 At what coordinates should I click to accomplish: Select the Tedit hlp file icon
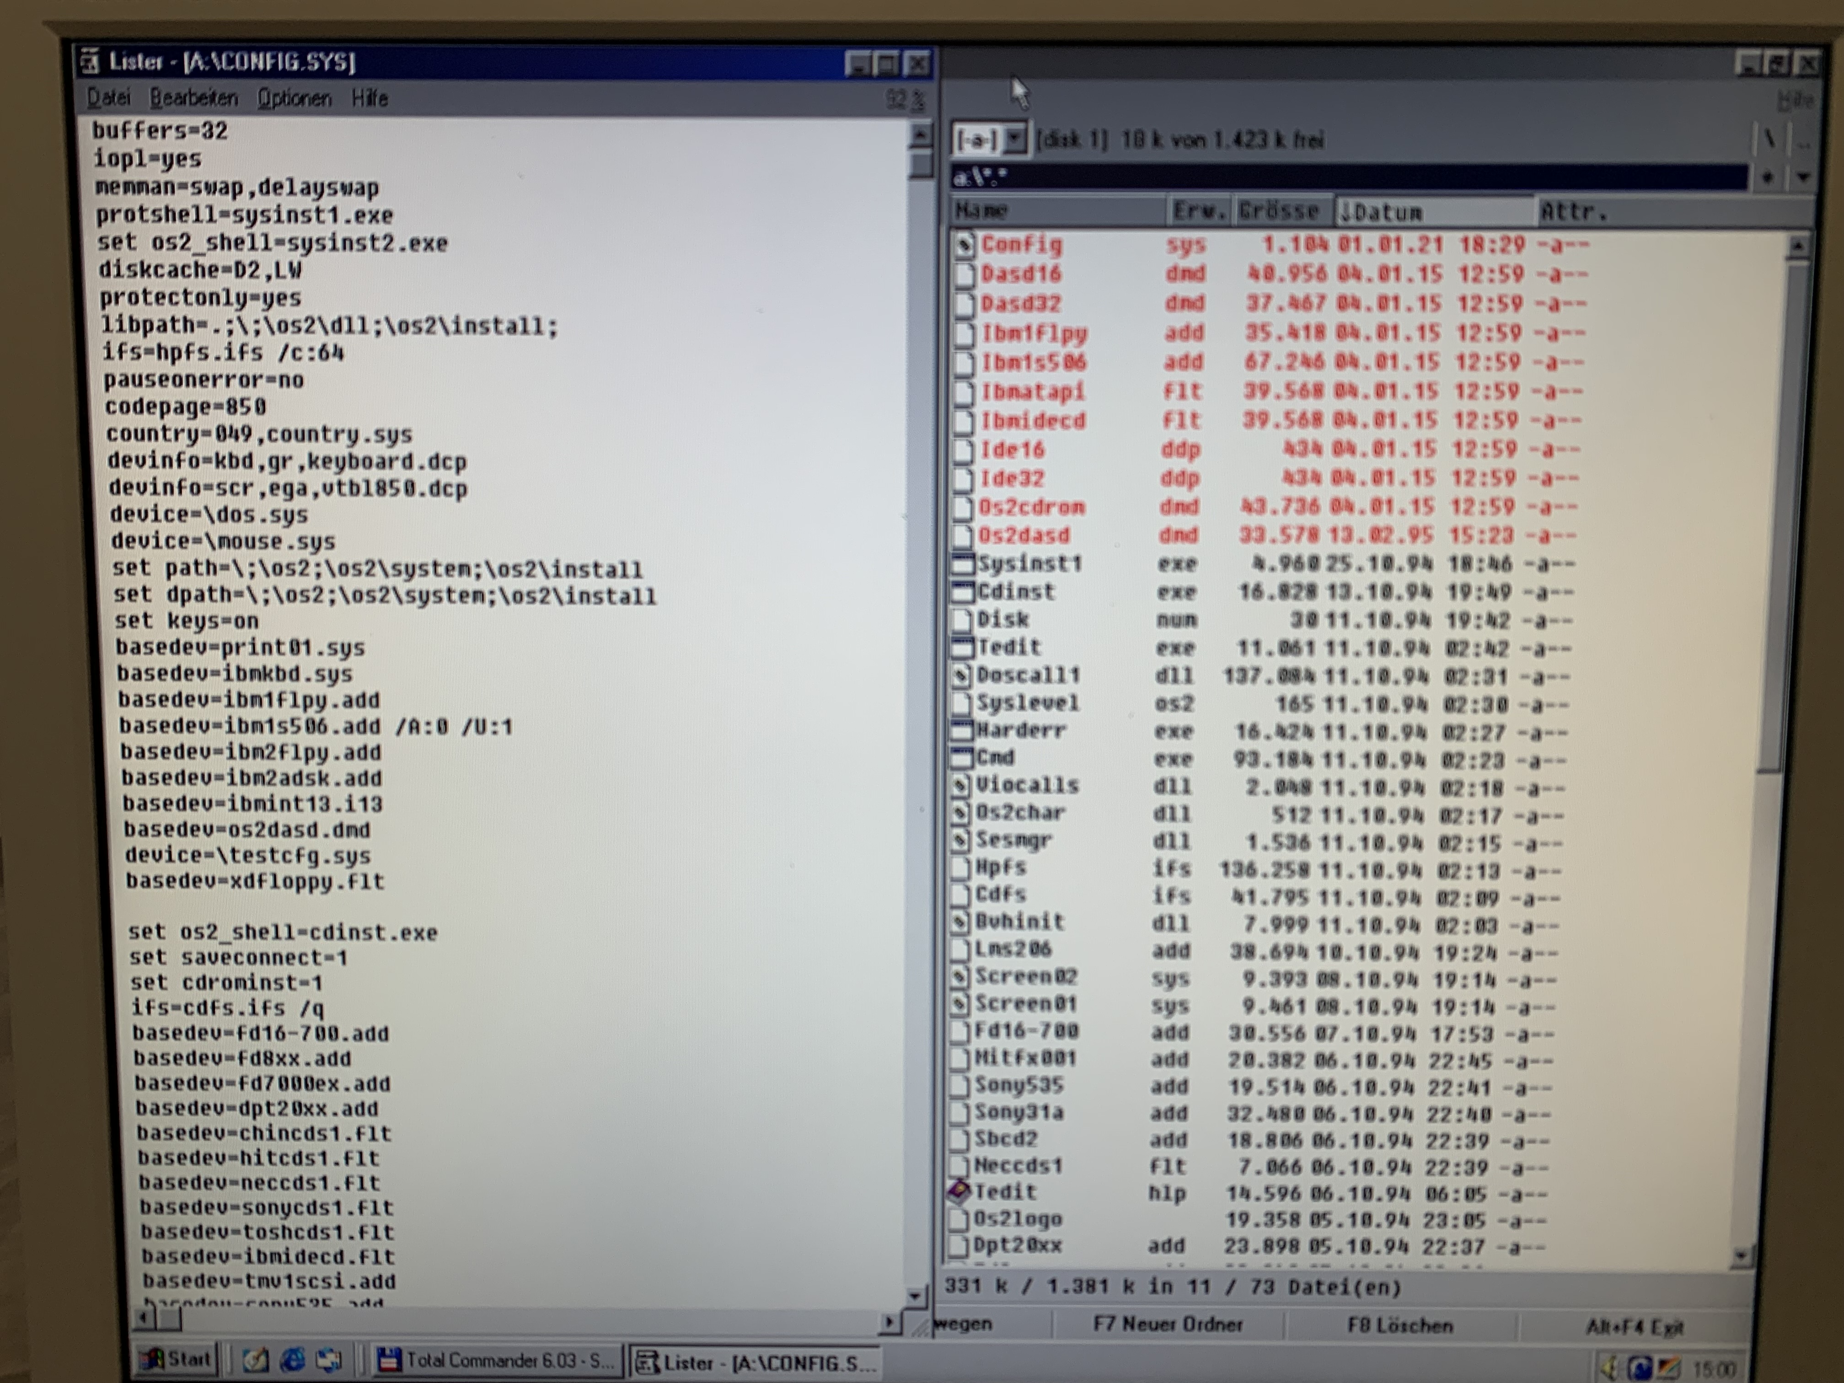coord(960,1192)
